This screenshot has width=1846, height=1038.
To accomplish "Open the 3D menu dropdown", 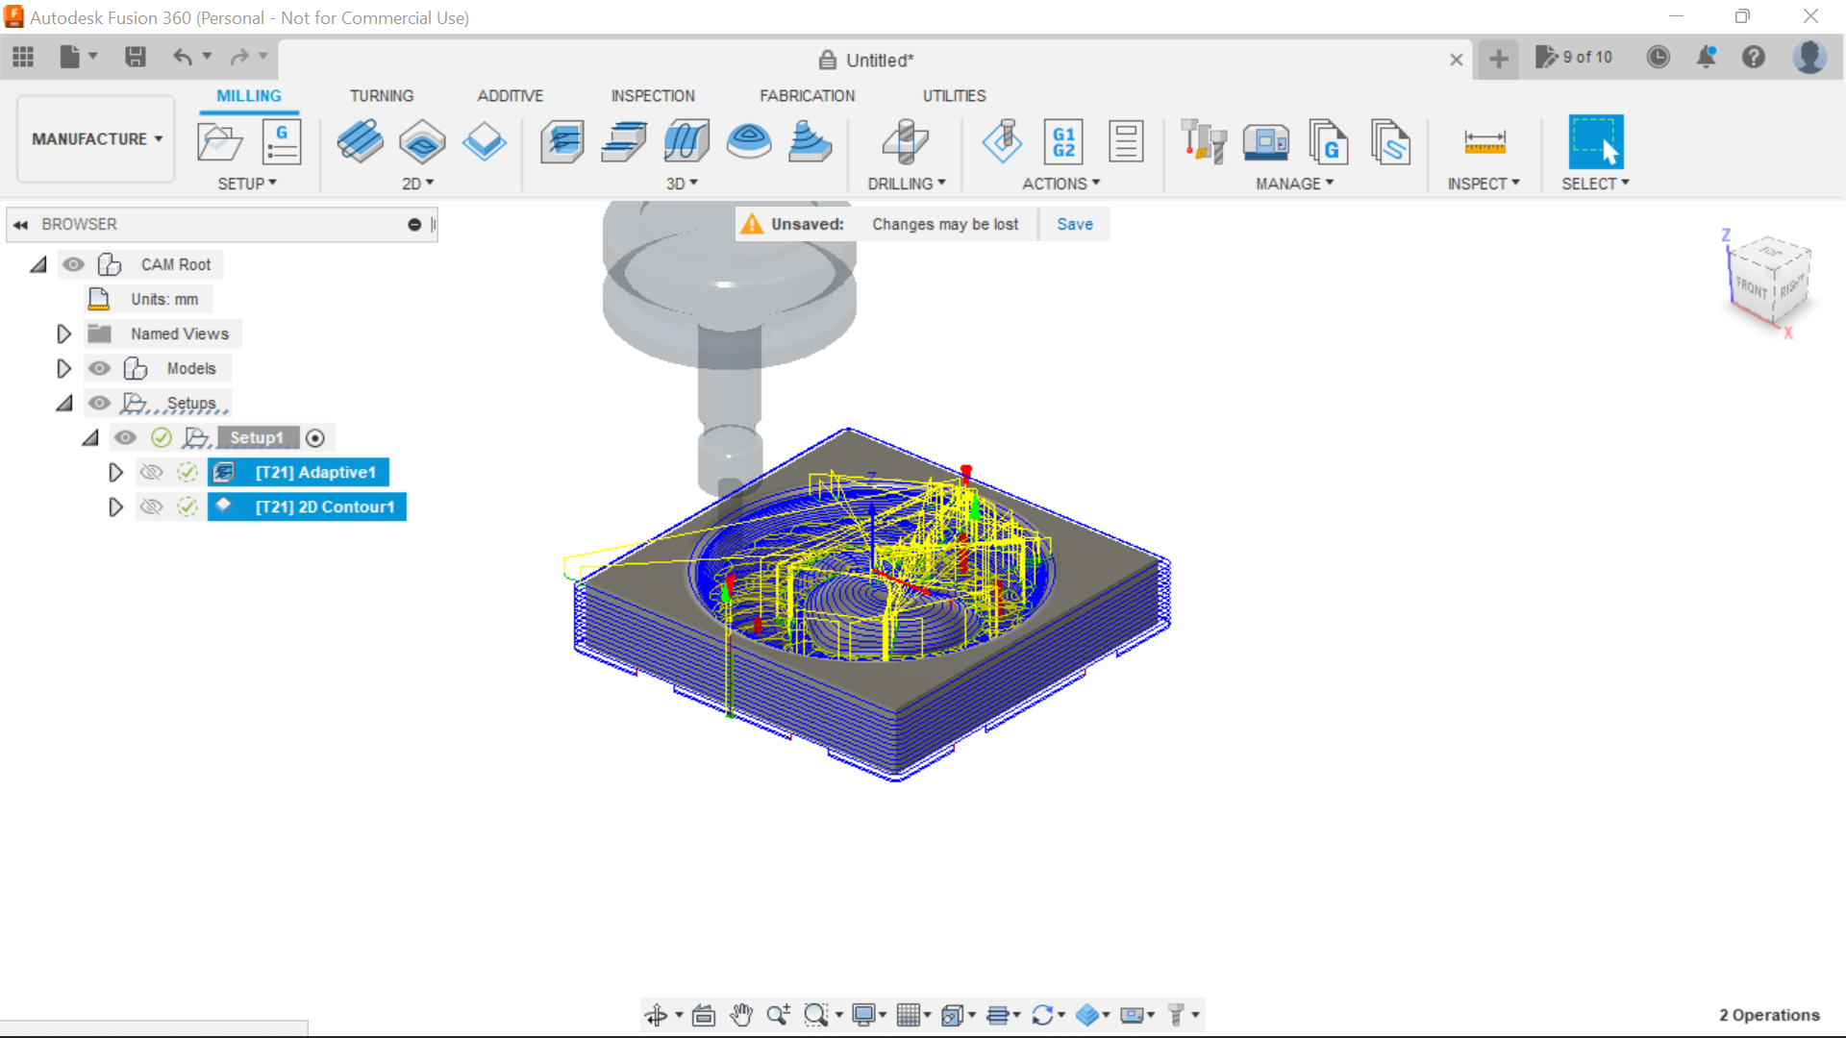I will click(x=682, y=184).
